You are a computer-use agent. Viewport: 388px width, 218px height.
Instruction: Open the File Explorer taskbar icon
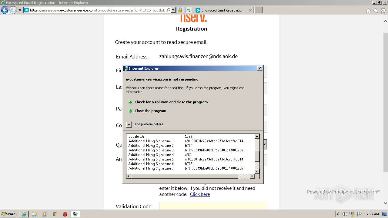(x=34, y=214)
